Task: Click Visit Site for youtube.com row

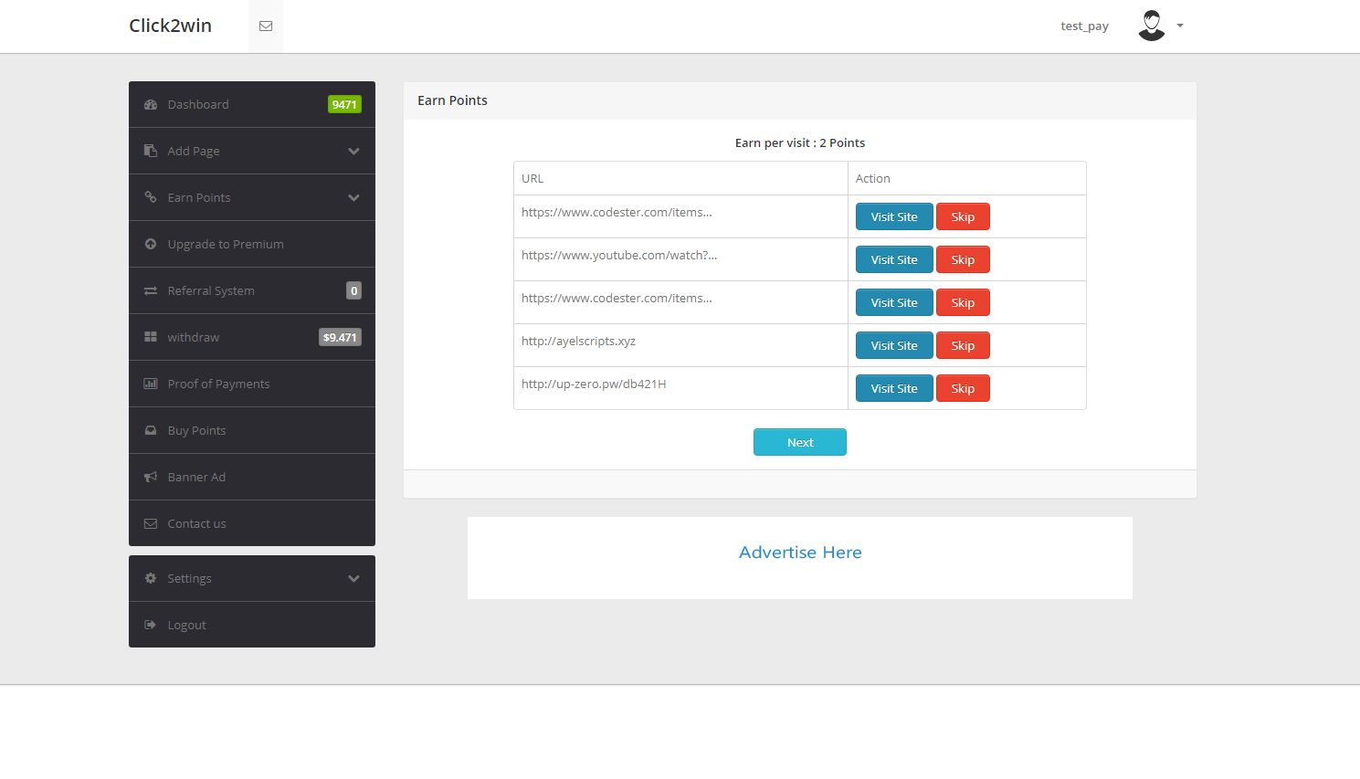Action: pyautogui.click(x=894, y=260)
